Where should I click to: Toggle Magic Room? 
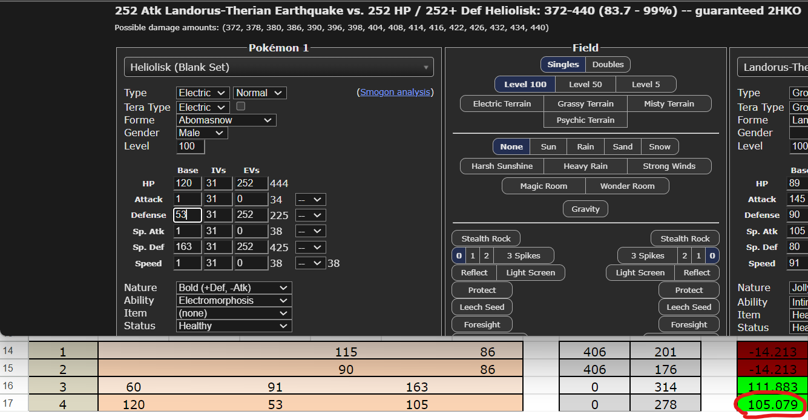(x=544, y=186)
